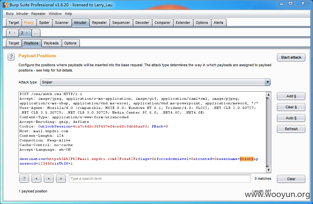This screenshot has width=313, height=204.
Task: Open the Attack type dropdown arrow
Action: 268,82
